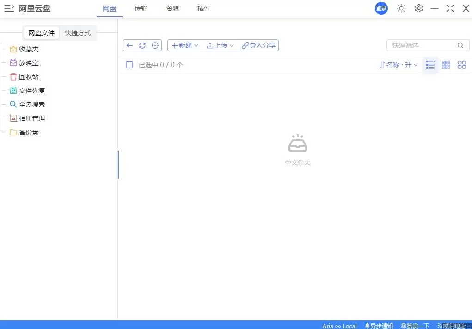The width and height of the screenshot is (472, 329).
Task: Refresh the file list
Action: (142, 45)
